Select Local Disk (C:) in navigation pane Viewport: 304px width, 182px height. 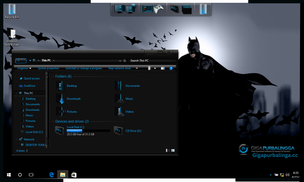click(x=32, y=132)
